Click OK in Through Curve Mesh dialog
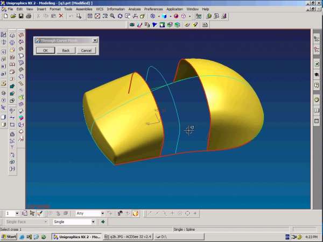323x242 pixels. [x=46, y=51]
